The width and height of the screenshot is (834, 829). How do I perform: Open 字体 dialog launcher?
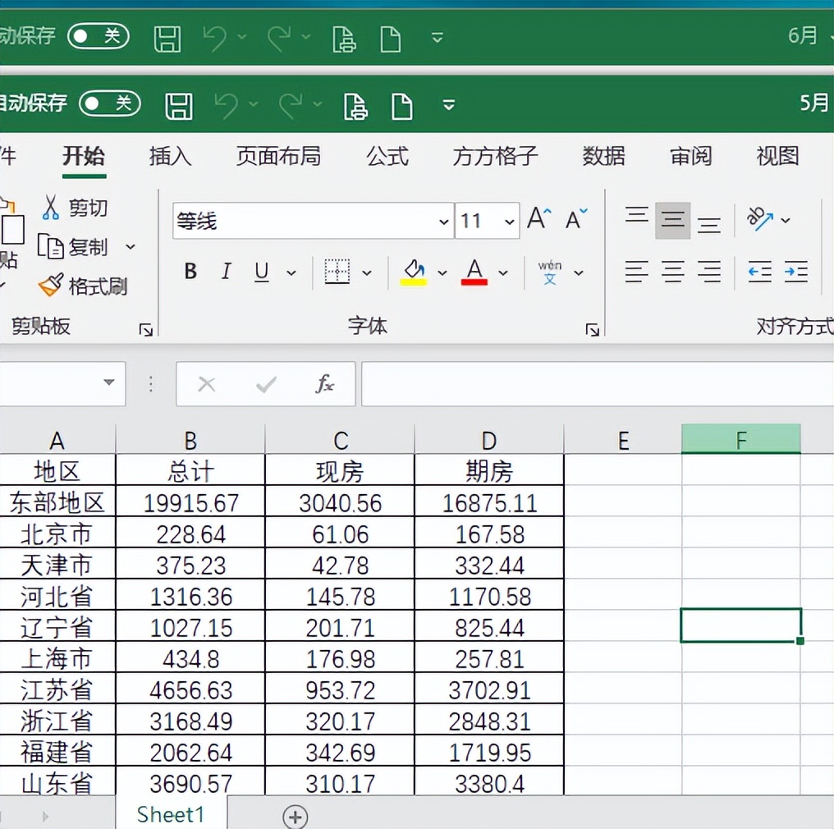coord(592,330)
